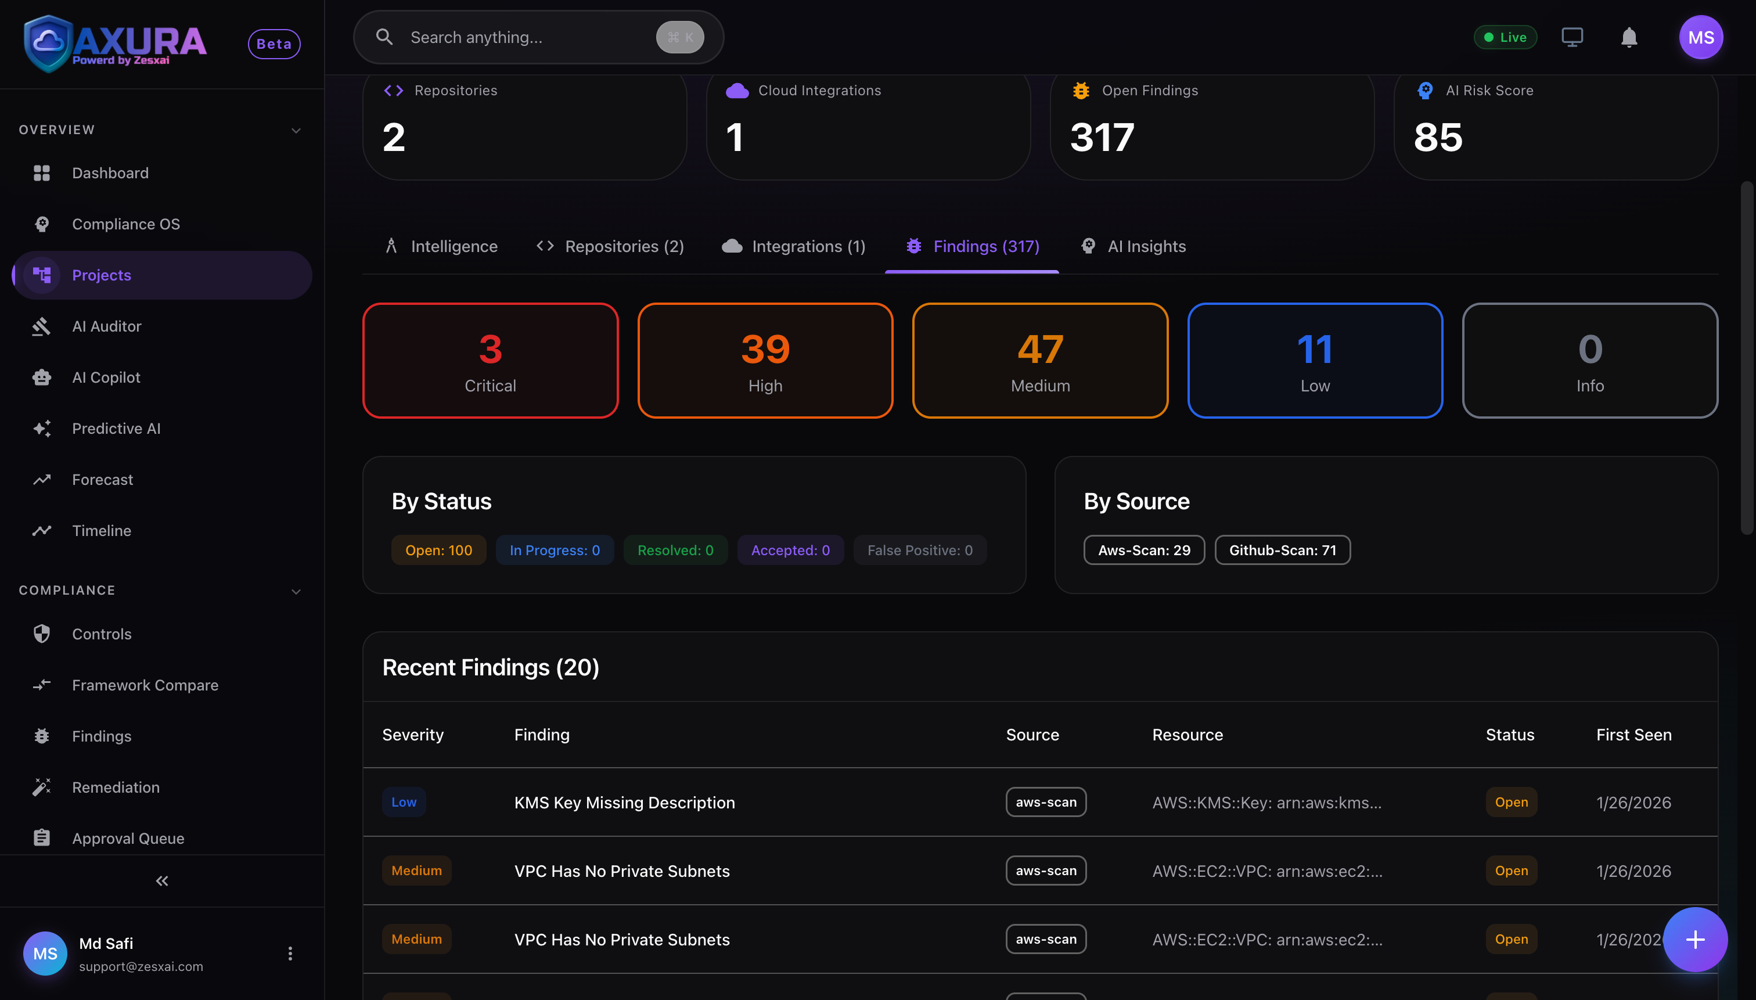The height and width of the screenshot is (1000, 1756).
Task: Collapse the sidebar with the double-chevron
Action: (161, 880)
